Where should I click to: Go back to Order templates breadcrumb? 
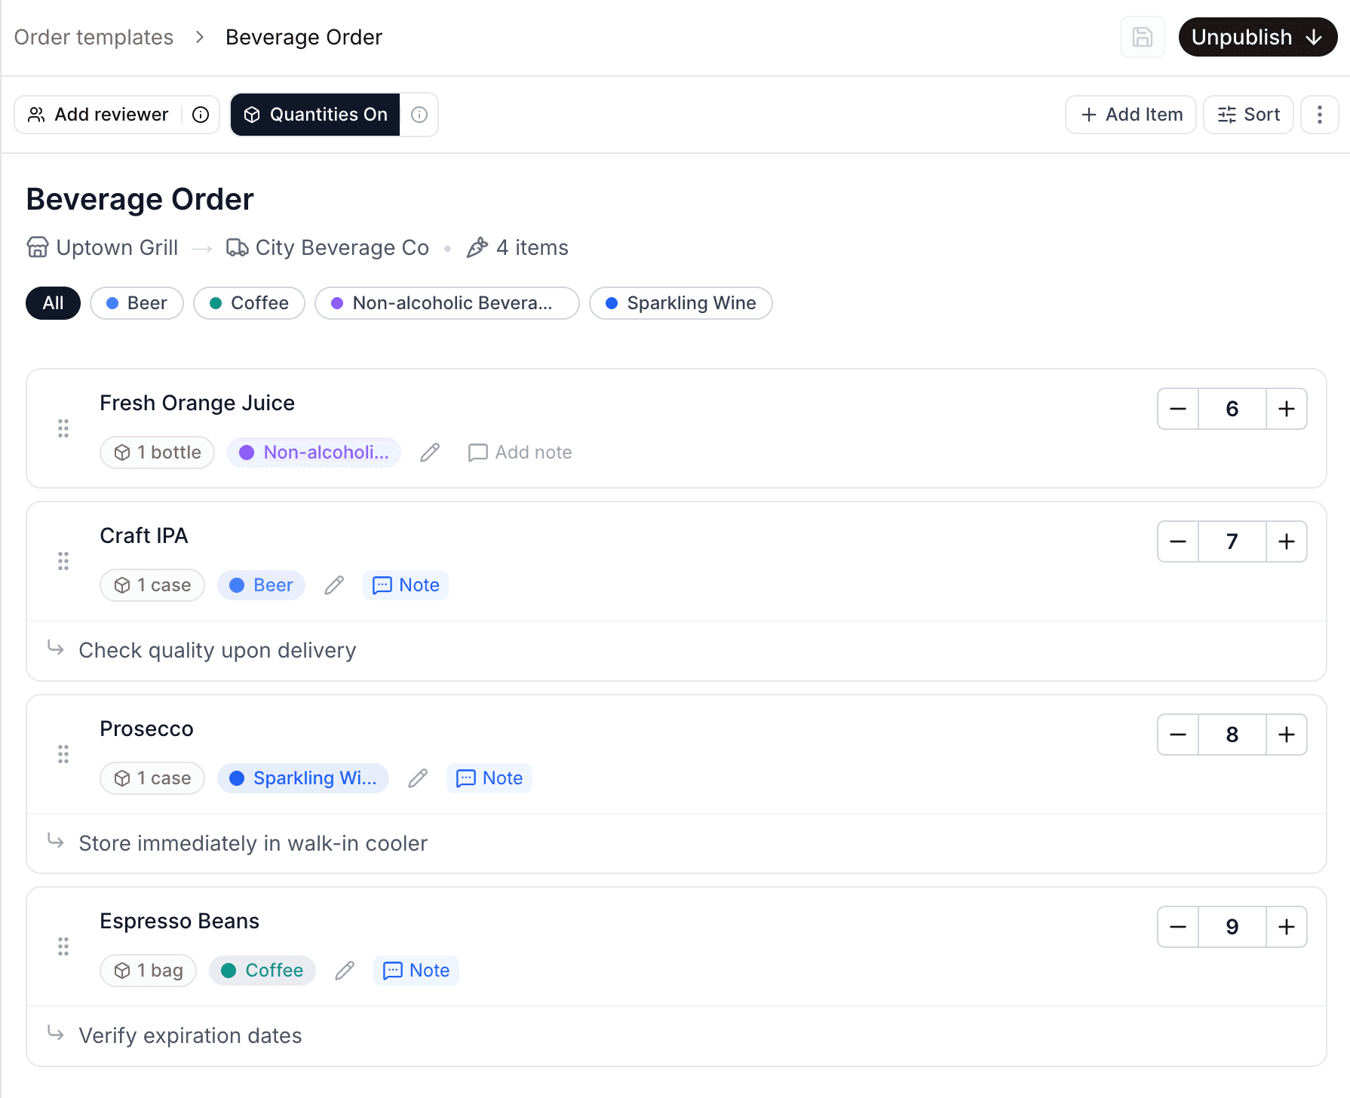94,37
